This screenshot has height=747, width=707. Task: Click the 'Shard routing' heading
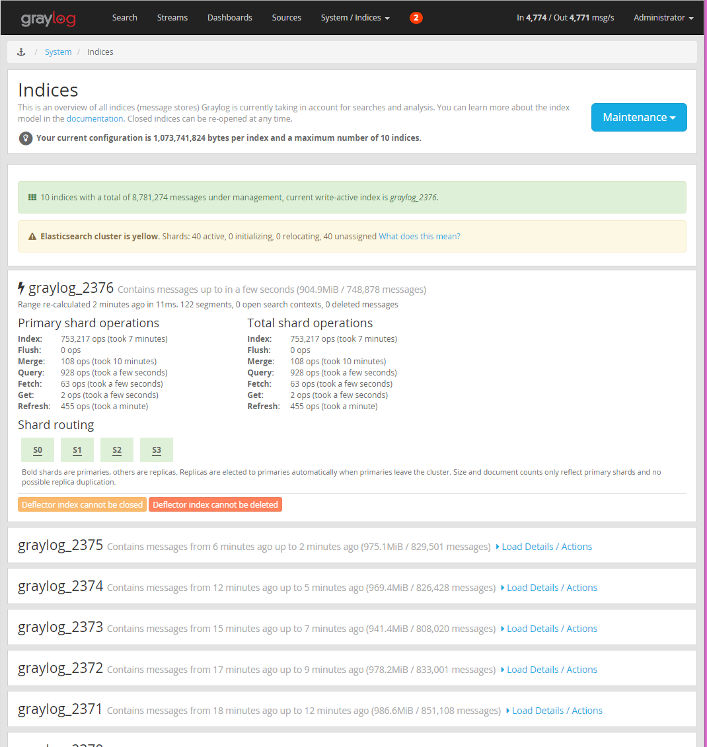pos(56,425)
